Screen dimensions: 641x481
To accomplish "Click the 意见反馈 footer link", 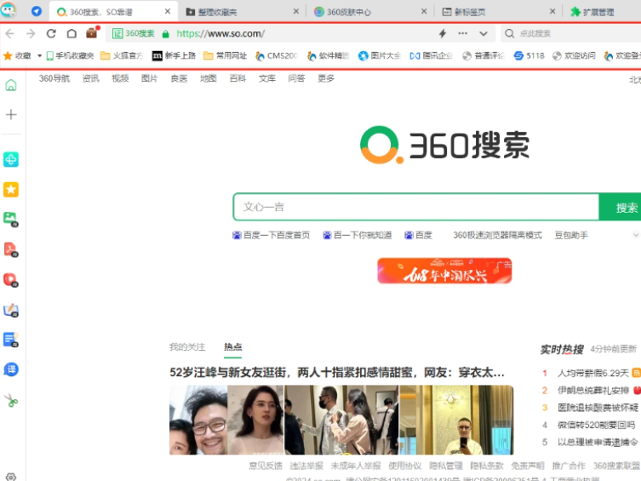I will click(266, 466).
